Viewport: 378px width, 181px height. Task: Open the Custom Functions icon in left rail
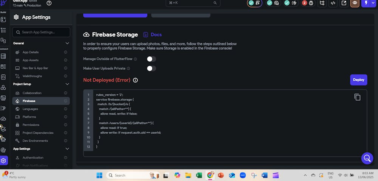point(3,108)
